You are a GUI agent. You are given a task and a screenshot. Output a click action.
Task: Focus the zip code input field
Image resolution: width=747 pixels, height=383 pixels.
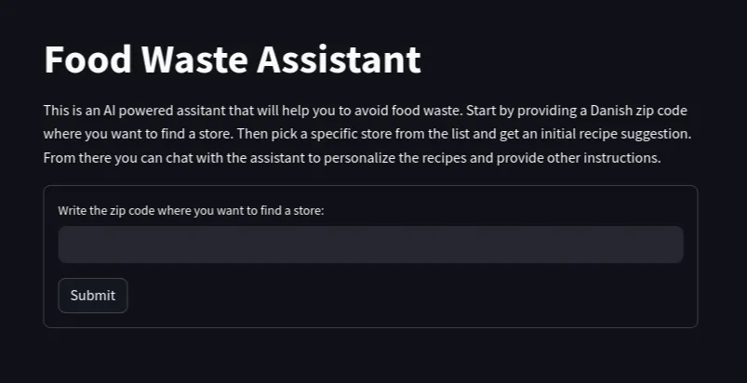pos(370,244)
